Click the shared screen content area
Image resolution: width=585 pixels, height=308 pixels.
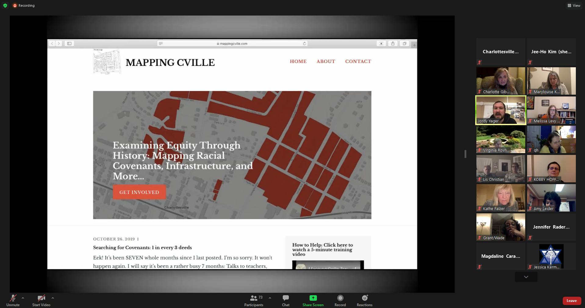[232, 154]
